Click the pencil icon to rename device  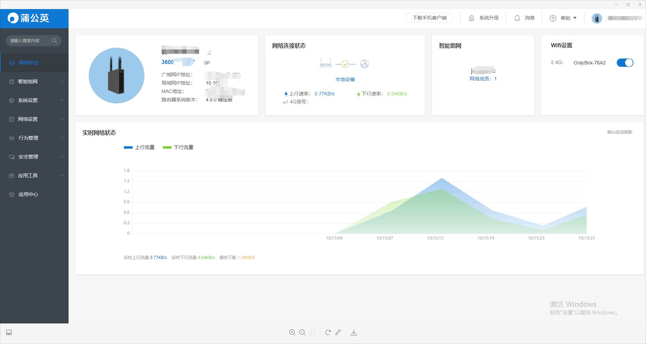210,52
